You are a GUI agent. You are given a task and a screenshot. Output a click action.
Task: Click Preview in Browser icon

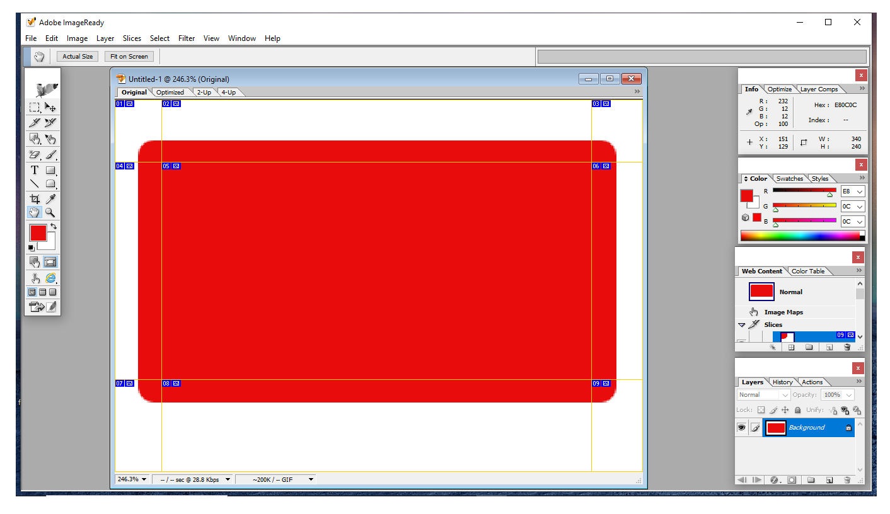tap(50, 278)
